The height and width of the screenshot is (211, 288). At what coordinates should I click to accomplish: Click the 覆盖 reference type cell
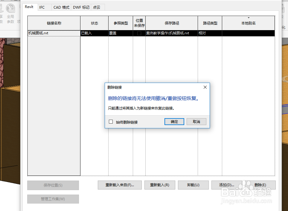point(121,33)
